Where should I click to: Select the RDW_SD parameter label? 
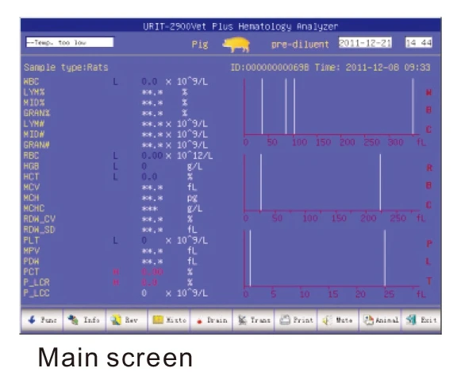point(40,230)
